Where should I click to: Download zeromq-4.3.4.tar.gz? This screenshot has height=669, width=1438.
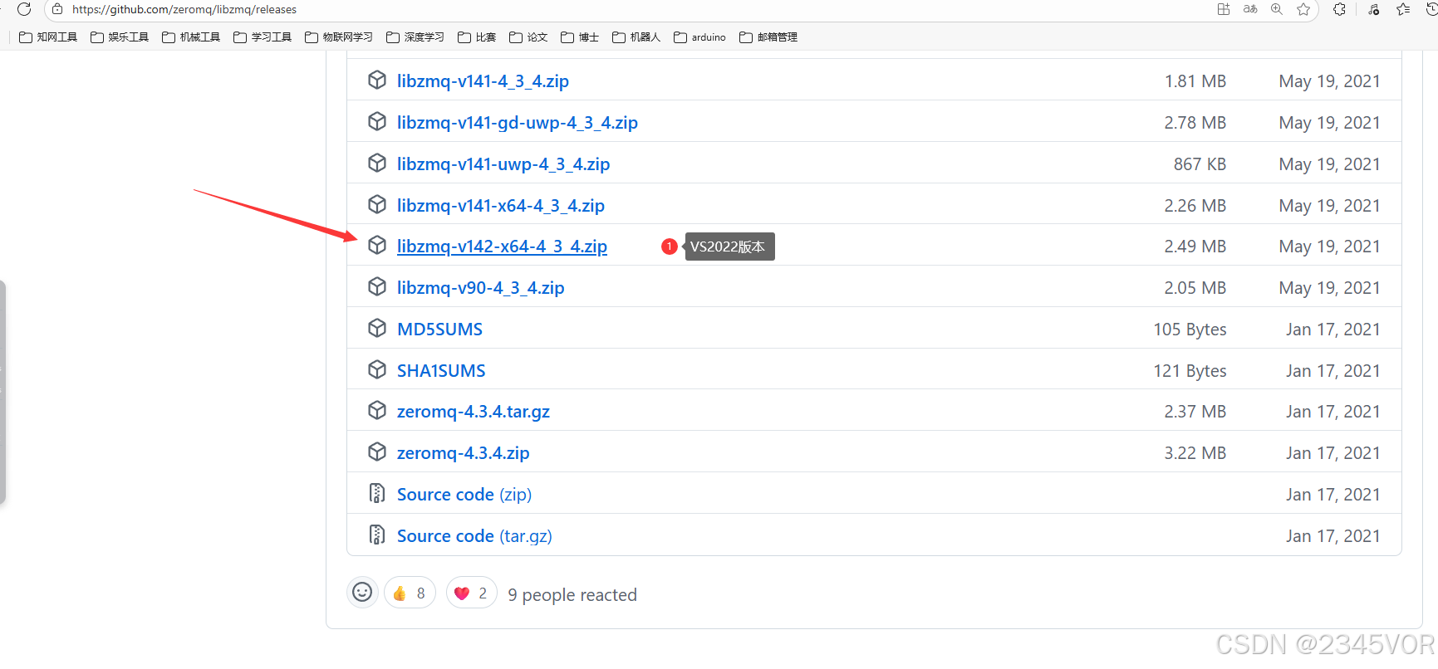click(x=474, y=412)
